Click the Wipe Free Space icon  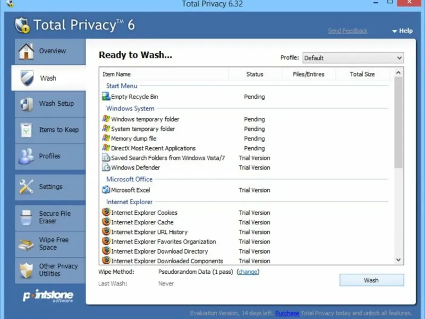coord(26,244)
